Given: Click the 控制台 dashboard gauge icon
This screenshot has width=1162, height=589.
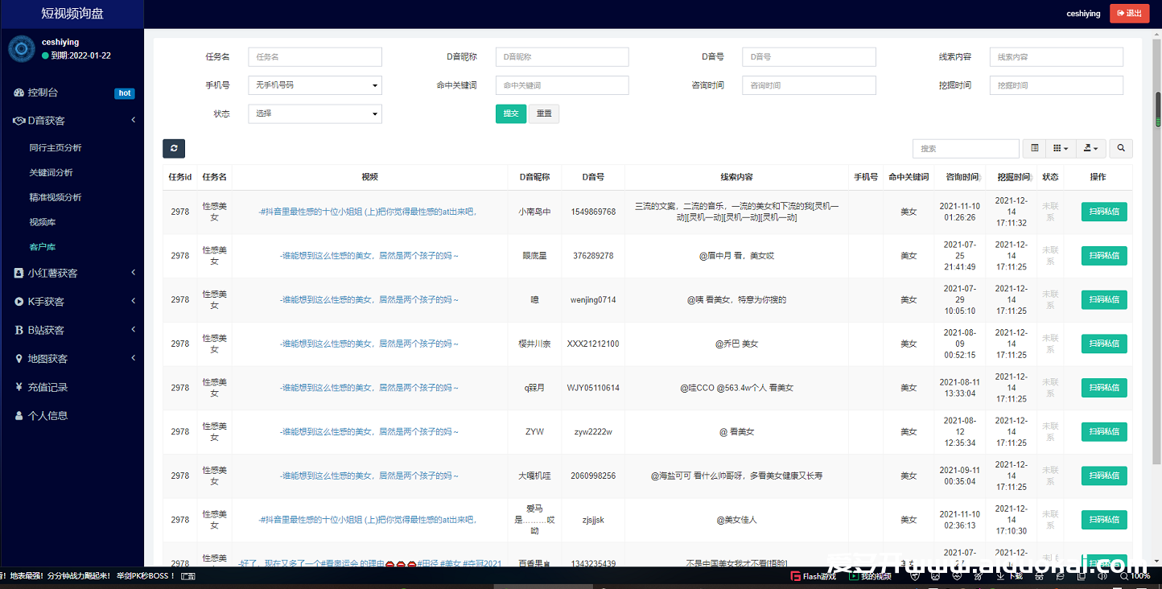Looking at the screenshot, I should coord(19,93).
